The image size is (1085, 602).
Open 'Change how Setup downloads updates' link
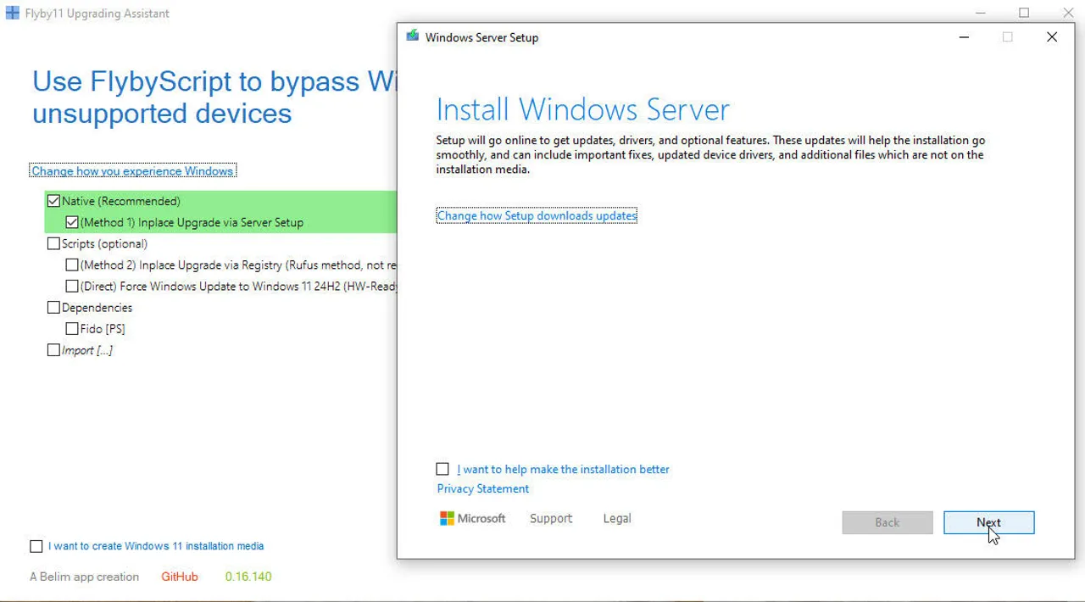[x=537, y=215]
